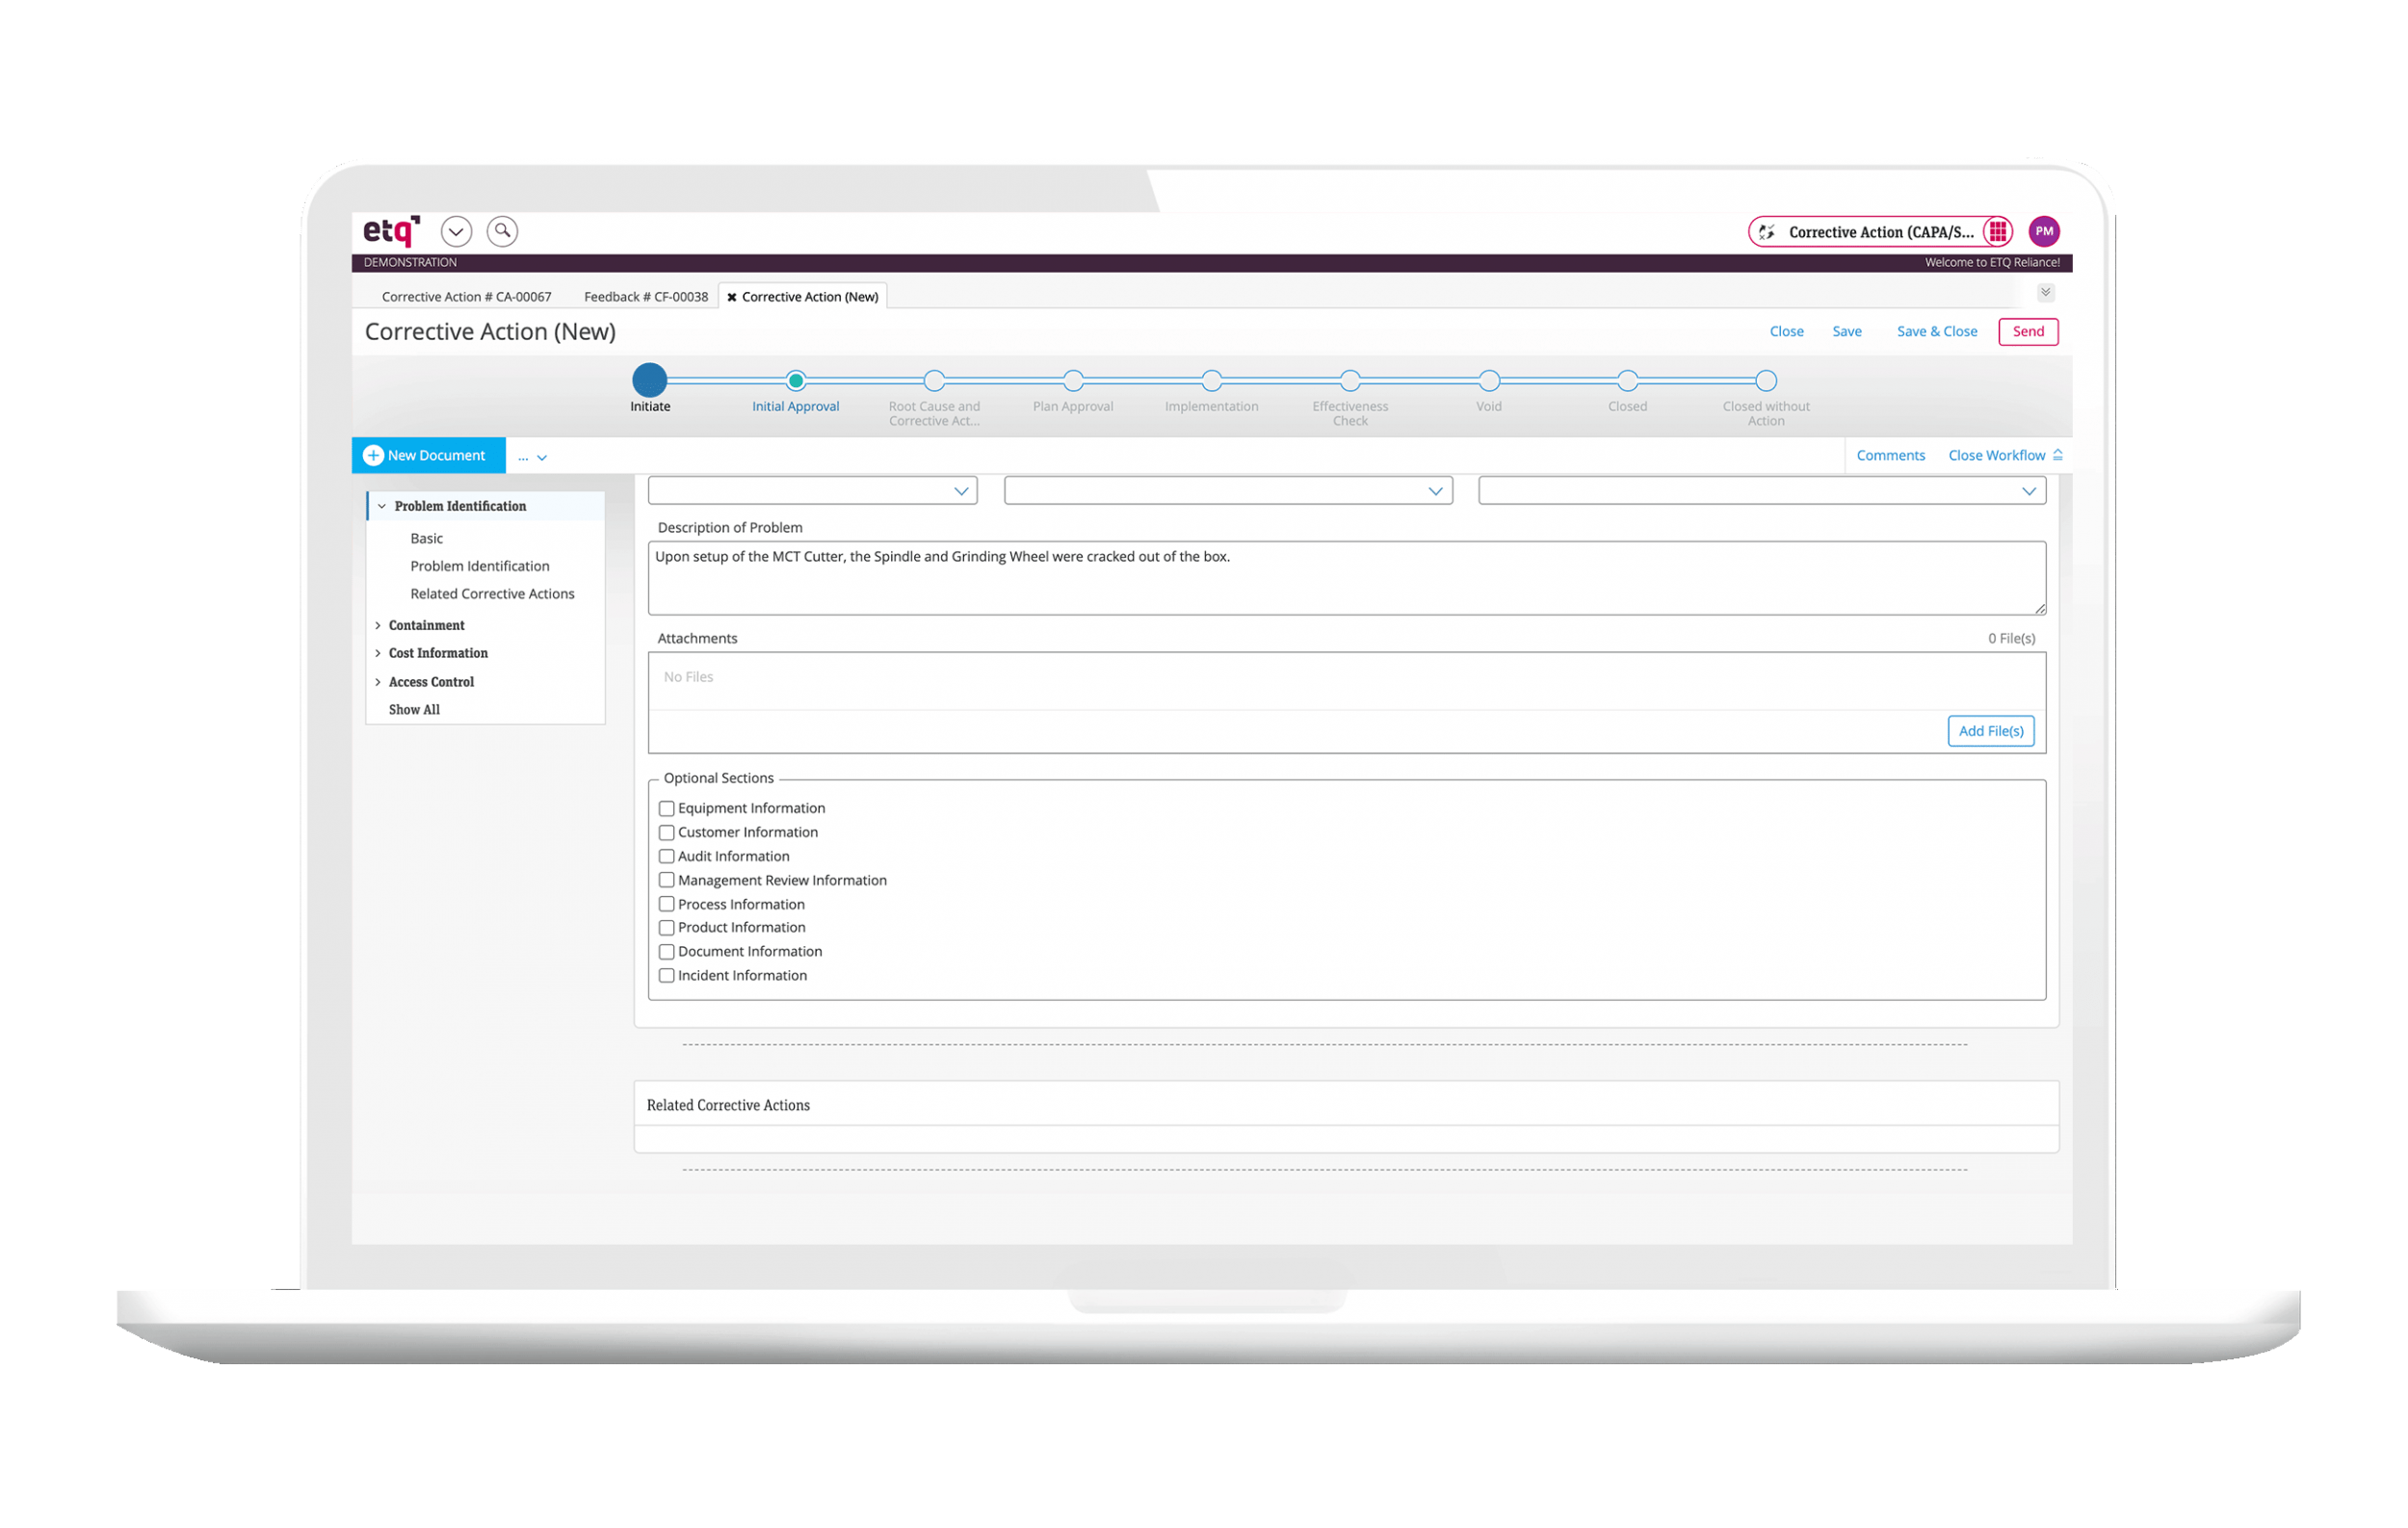Click Add File(s) button
The image size is (2408, 1528).
pyautogui.click(x=1990, y=731)
